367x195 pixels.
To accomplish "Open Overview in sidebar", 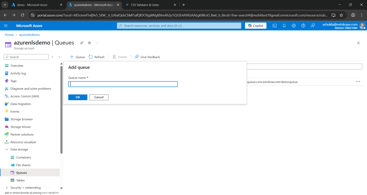I will (x=16, y=66).
